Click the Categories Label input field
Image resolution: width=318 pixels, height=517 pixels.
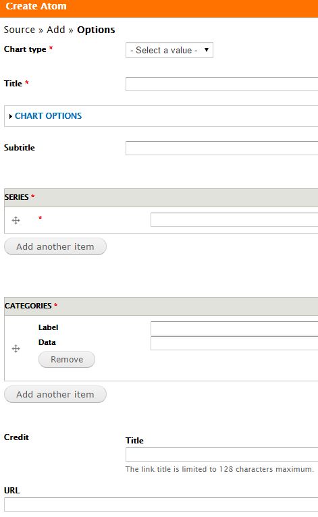point(234,328)
